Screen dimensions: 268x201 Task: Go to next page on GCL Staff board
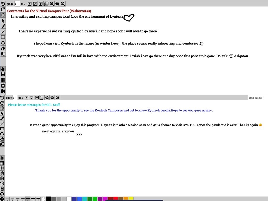pos(32,98)
